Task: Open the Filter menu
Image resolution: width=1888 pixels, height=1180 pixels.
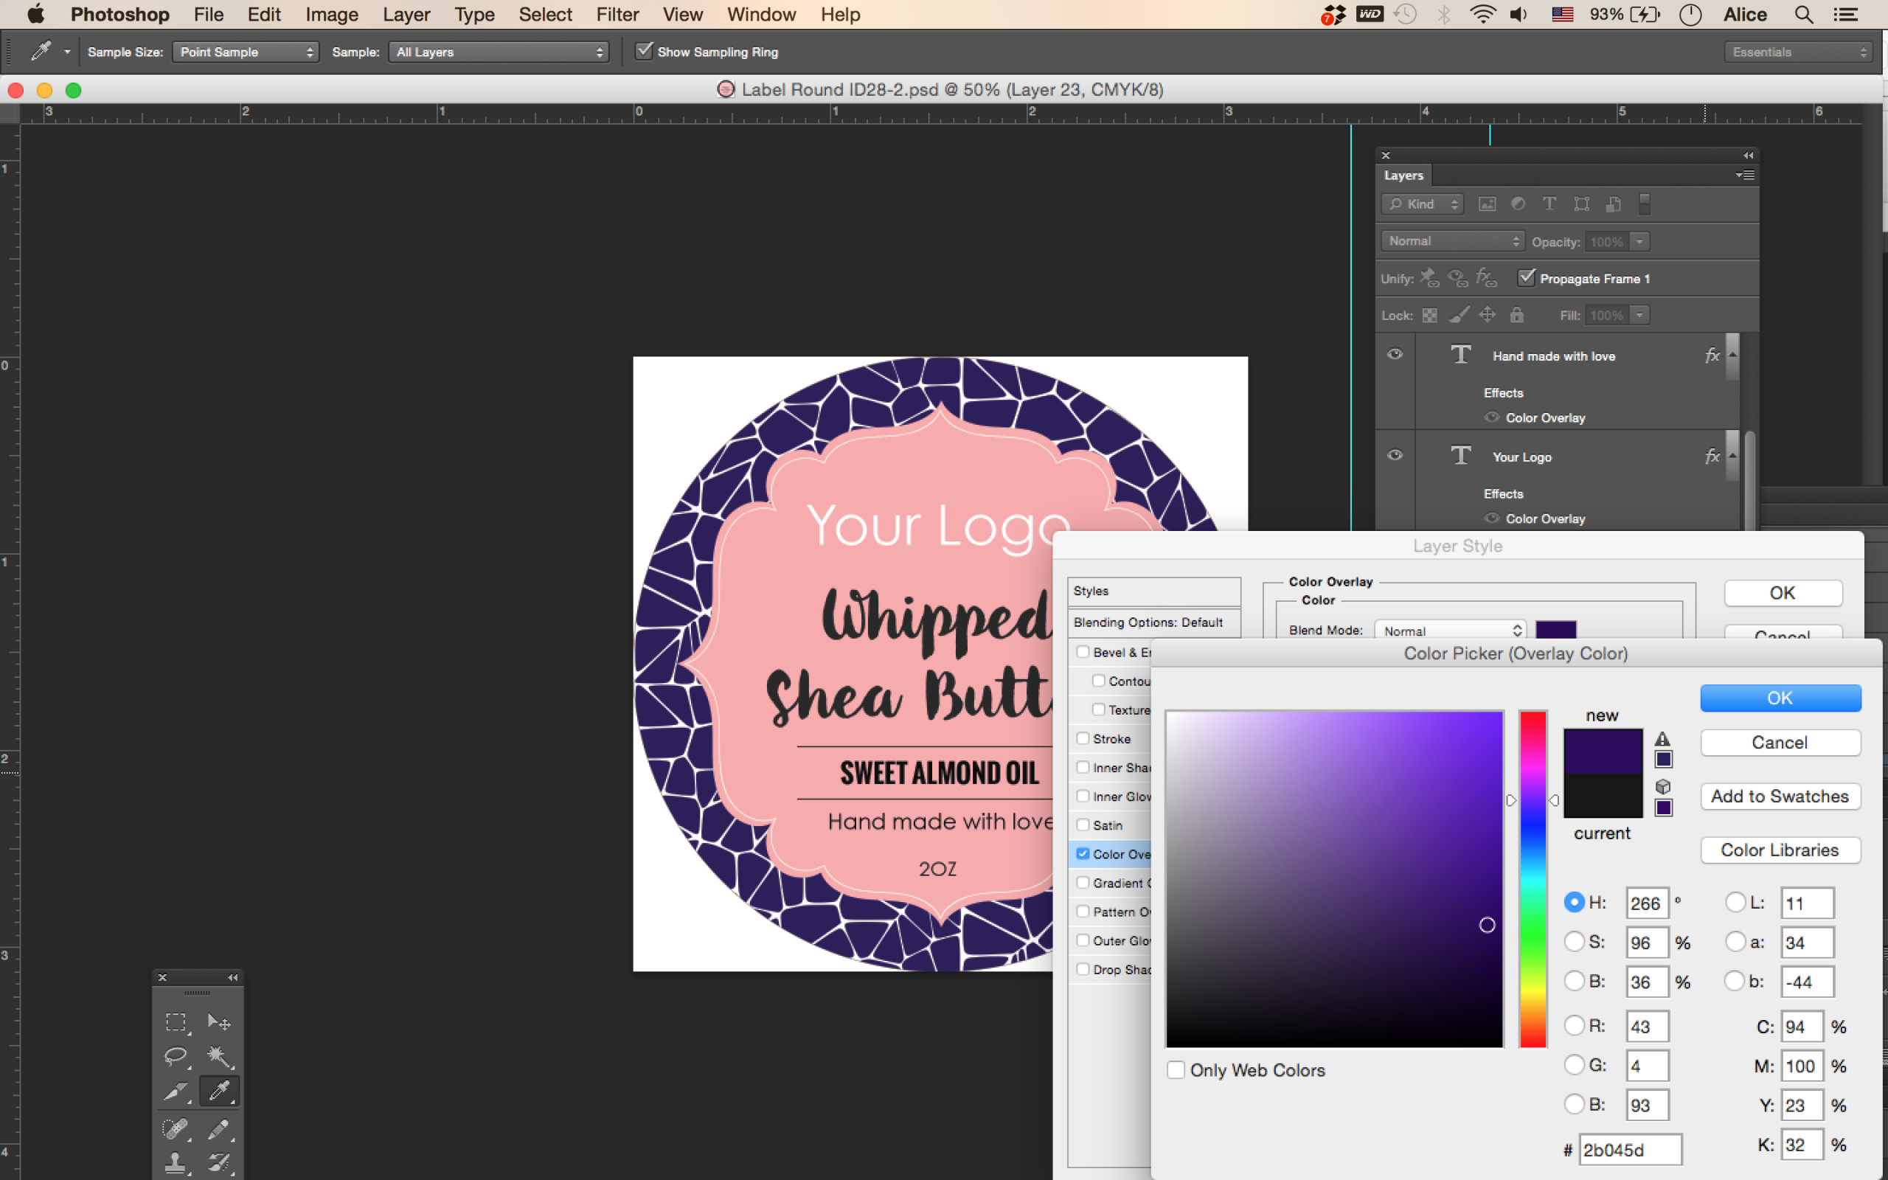Action: pos(617,14)
